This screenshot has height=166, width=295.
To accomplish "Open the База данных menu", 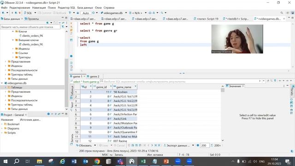I will 85,7.
